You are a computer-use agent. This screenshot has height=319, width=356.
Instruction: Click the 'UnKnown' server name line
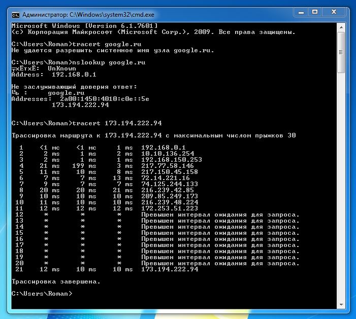coord(44,68)
